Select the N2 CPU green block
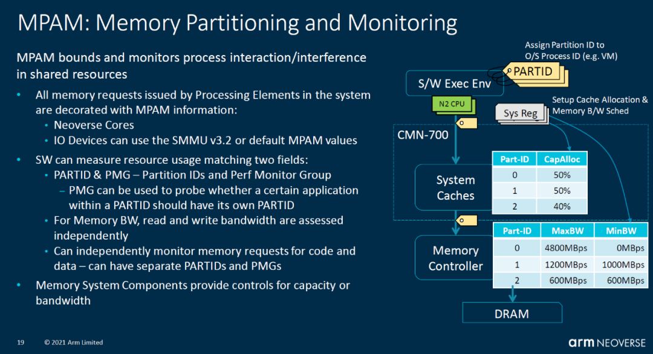 click(453, 105)
